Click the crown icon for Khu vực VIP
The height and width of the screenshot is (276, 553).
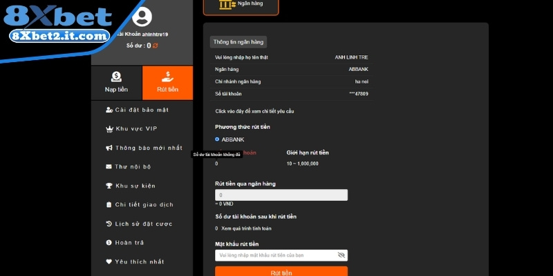point(109,129)
